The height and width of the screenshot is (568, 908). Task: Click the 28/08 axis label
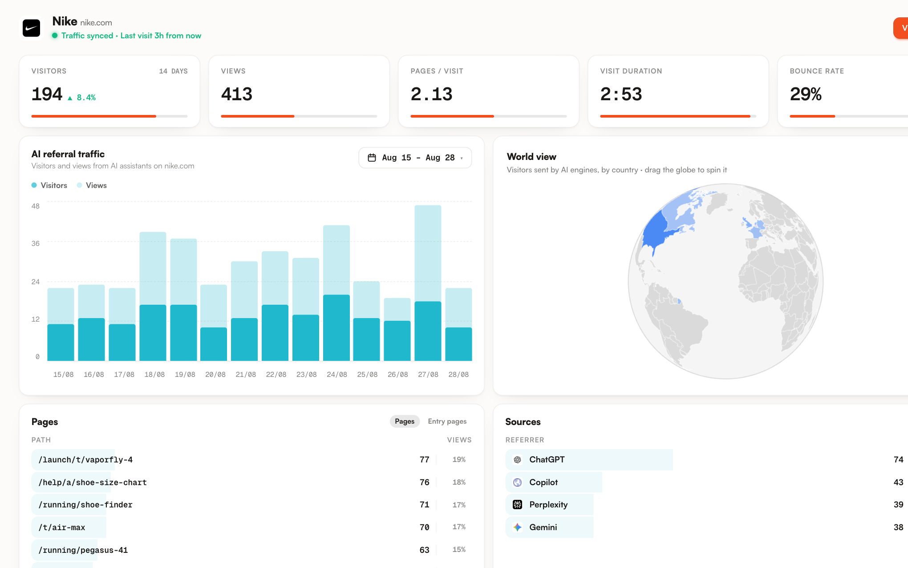pos(458,375)
